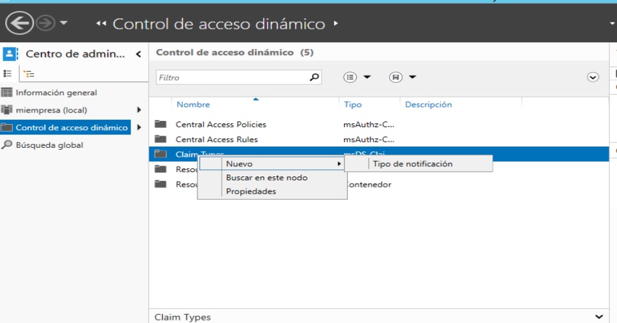Image resolution: width=617 pixels, height=323 pixels.
Task: Open Propiedades from the context menu
Action: click(251, 191)
